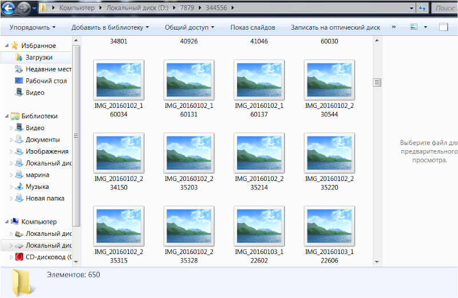Select thumbnail IMG_20160102_160137

[x=259, y=80]
